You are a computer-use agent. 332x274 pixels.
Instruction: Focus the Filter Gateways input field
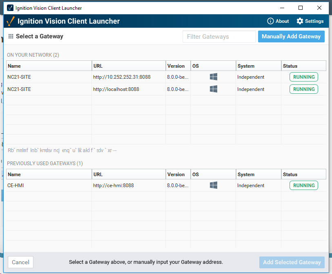click(219, 37)
